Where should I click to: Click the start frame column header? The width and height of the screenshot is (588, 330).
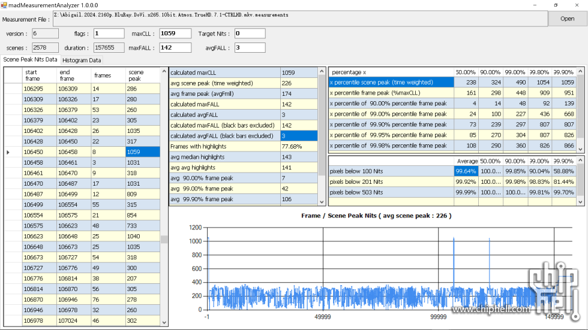tap(39, 75)
